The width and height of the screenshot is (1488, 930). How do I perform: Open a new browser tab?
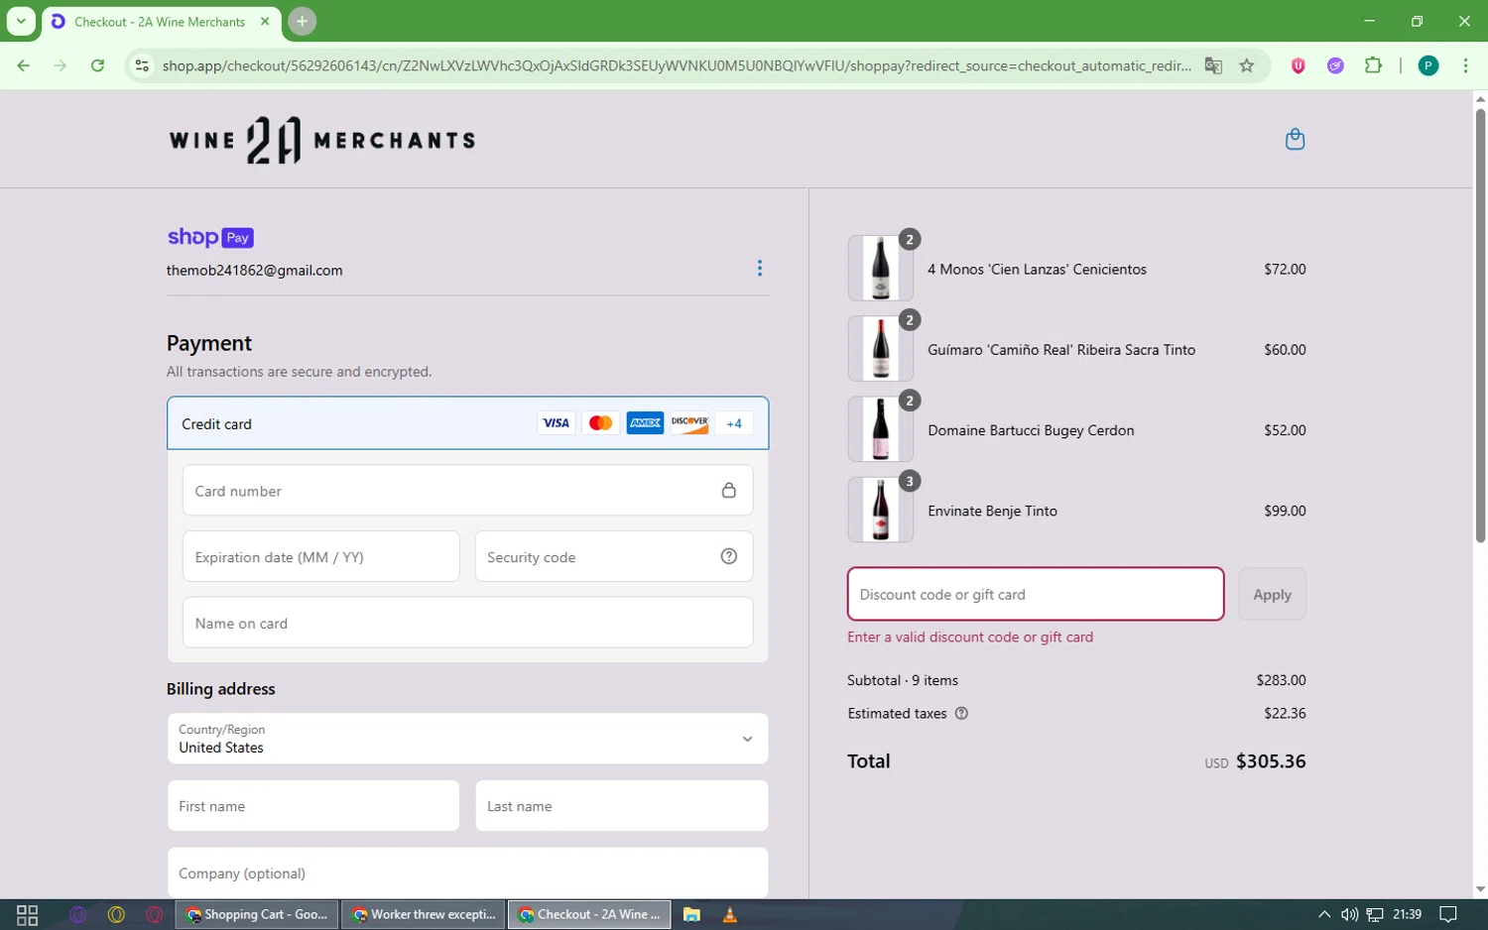(x=302, y=21)
